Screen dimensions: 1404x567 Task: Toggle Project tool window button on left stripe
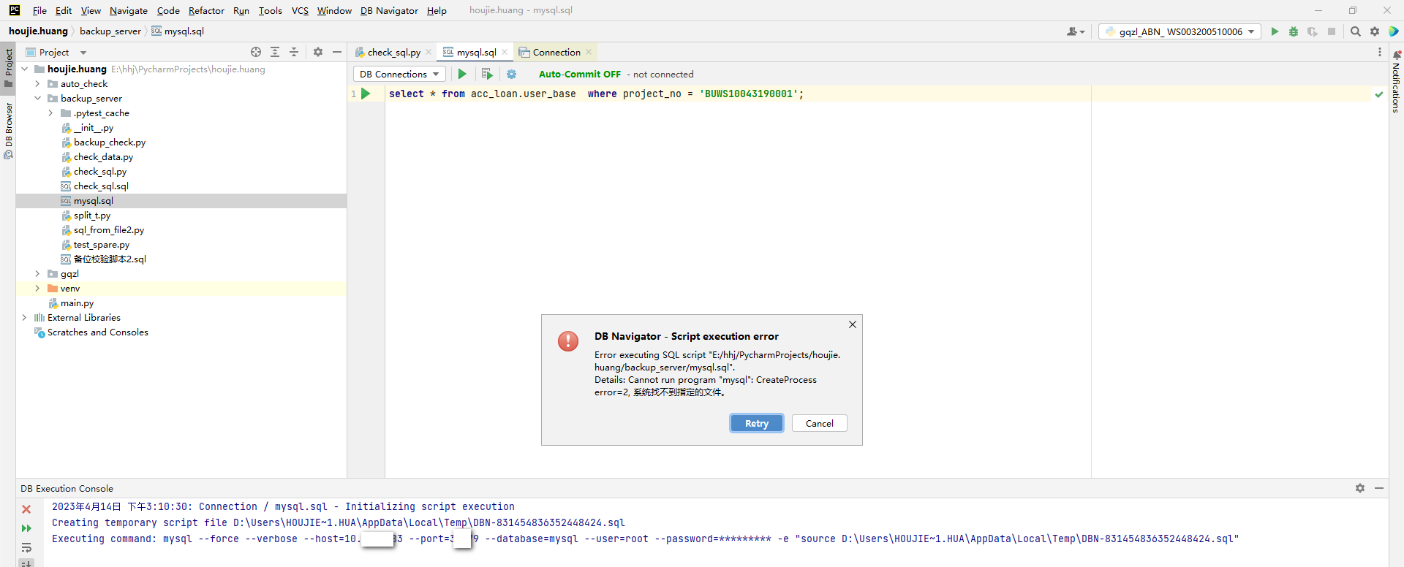click(8, 67)
